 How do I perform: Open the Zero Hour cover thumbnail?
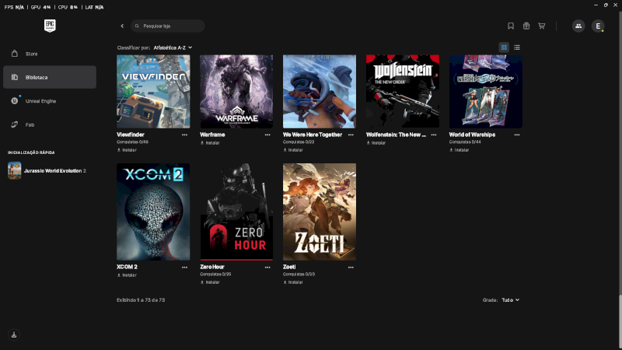236,212
